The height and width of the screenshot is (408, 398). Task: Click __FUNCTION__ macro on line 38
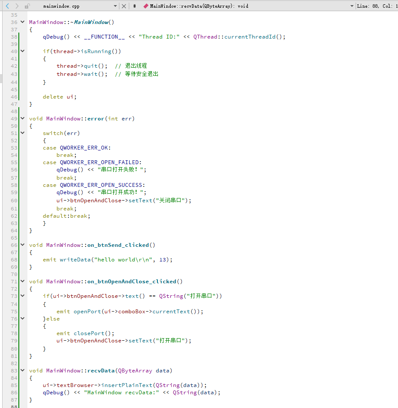point(104,37)
